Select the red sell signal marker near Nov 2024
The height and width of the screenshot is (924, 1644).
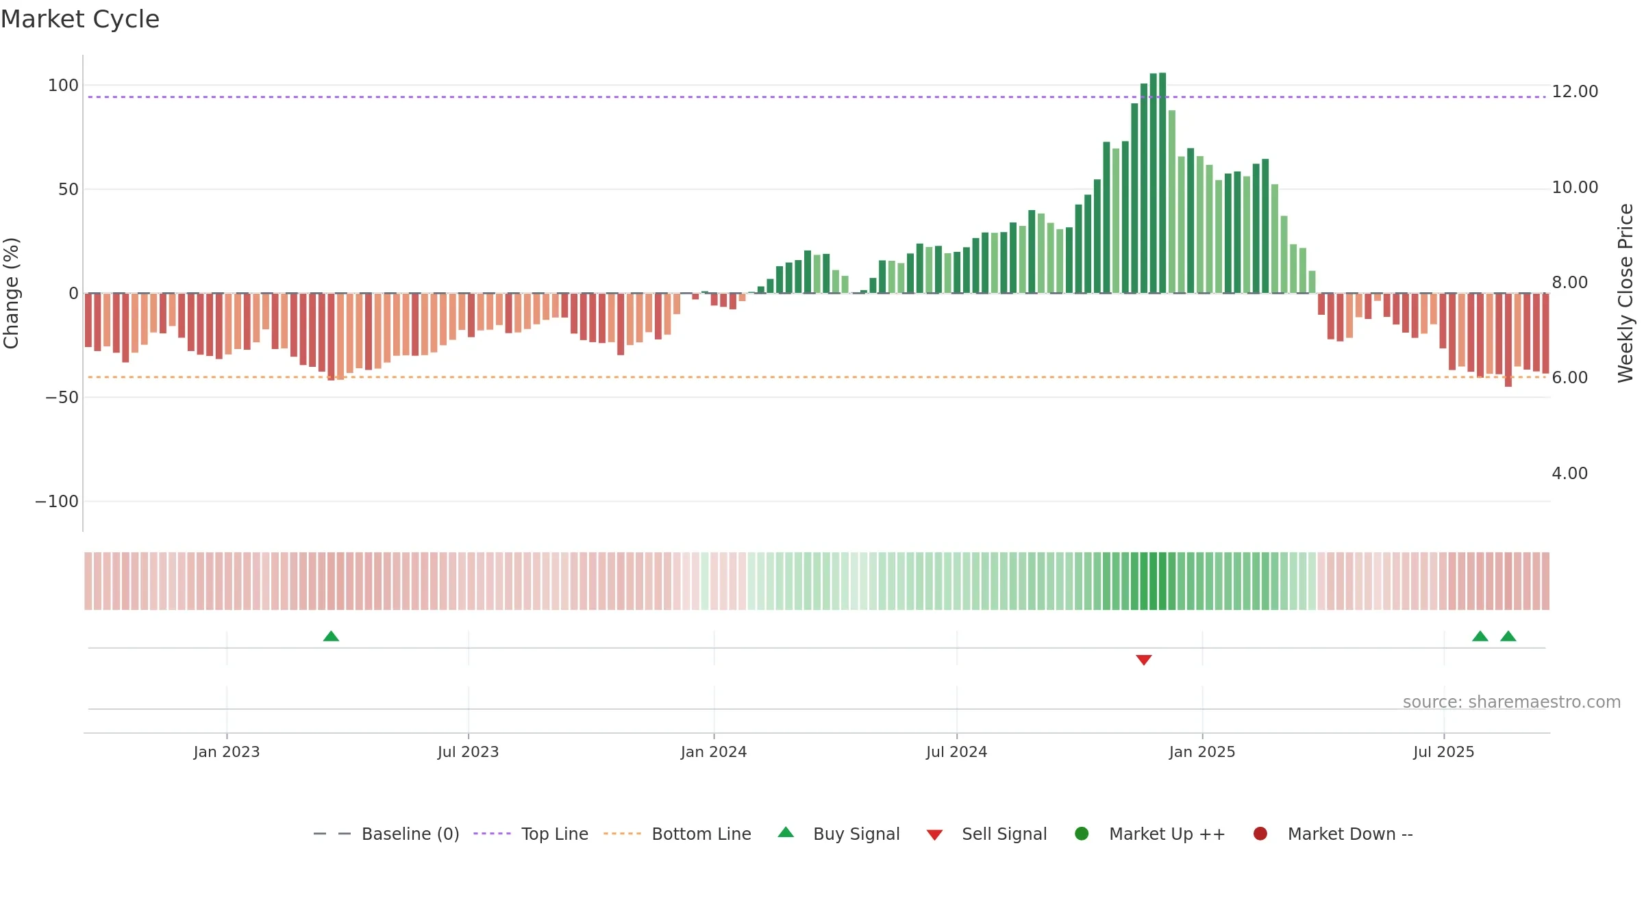coord(1143,660)
